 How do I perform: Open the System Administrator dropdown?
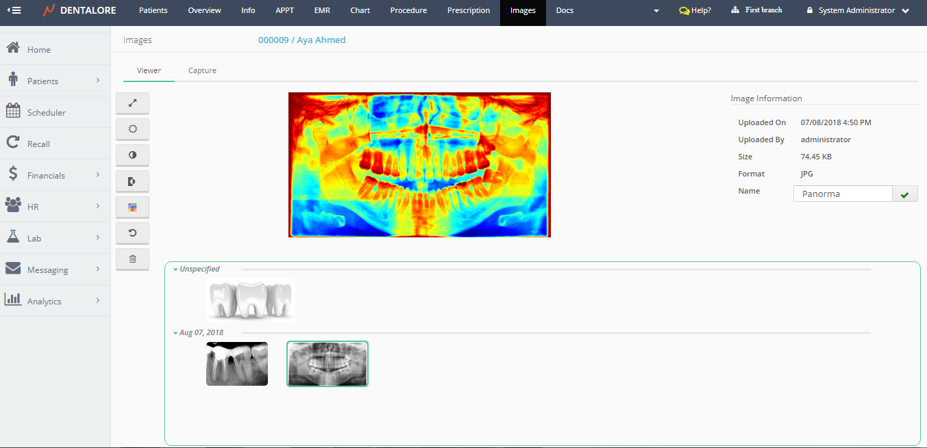coord(863,11)
